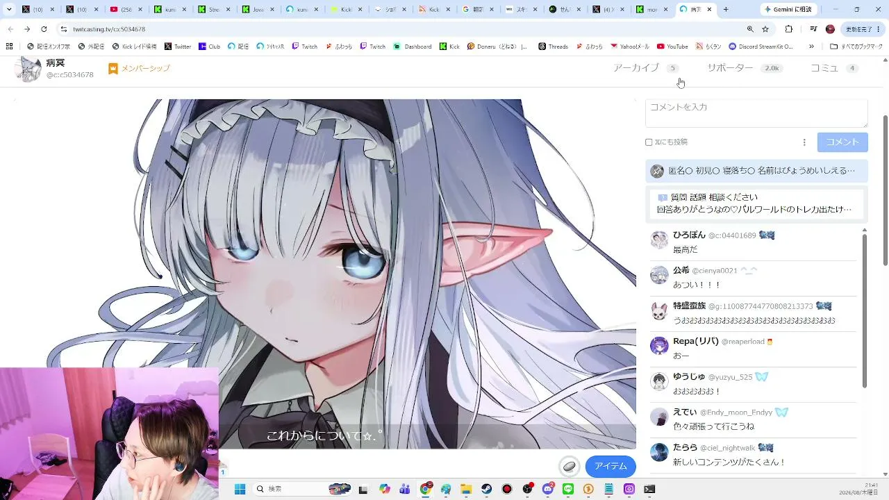The height and width of the screenshot is (500, 889).
Task: Open the Threads bookmark
Action: click(x=553, y=47)
